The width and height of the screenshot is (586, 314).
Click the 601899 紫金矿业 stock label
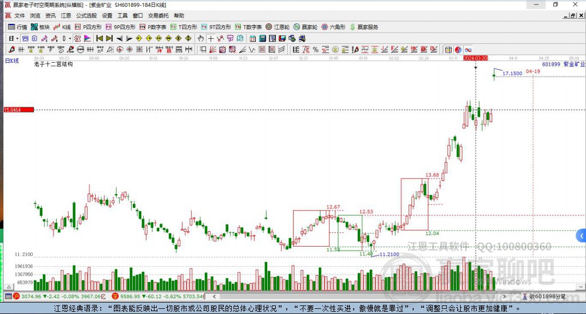pos(563,64)
